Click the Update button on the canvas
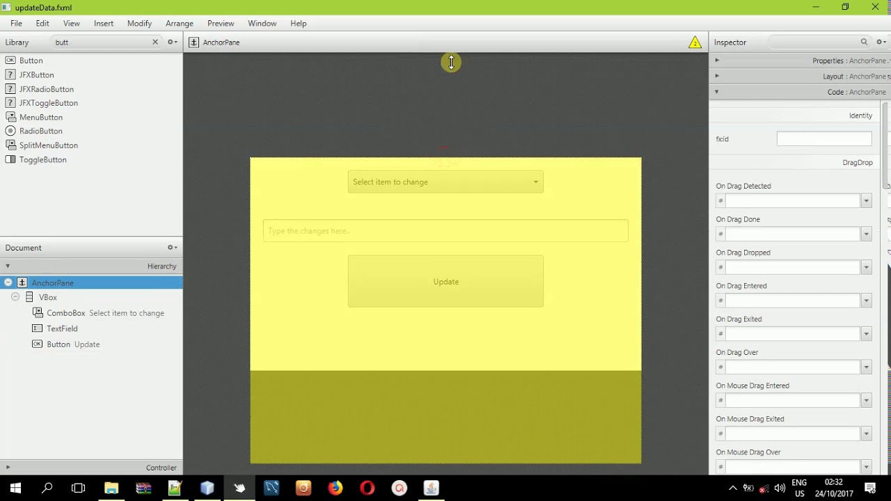 [445, 281]
